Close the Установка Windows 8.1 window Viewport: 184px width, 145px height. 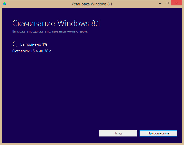click(x=176, y=3)
